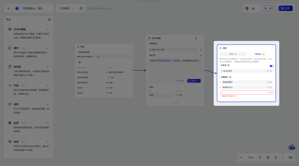Screen dimensions: 299x166
Task: Toggle the 引导词 switch off
Action: click(x=272, y=66)
